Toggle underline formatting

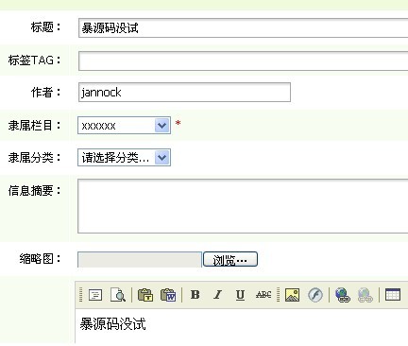point(240,295)
